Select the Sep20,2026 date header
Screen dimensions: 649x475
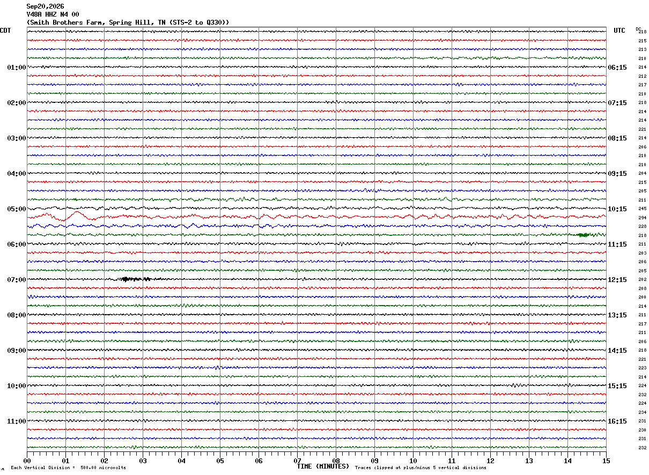45,6
